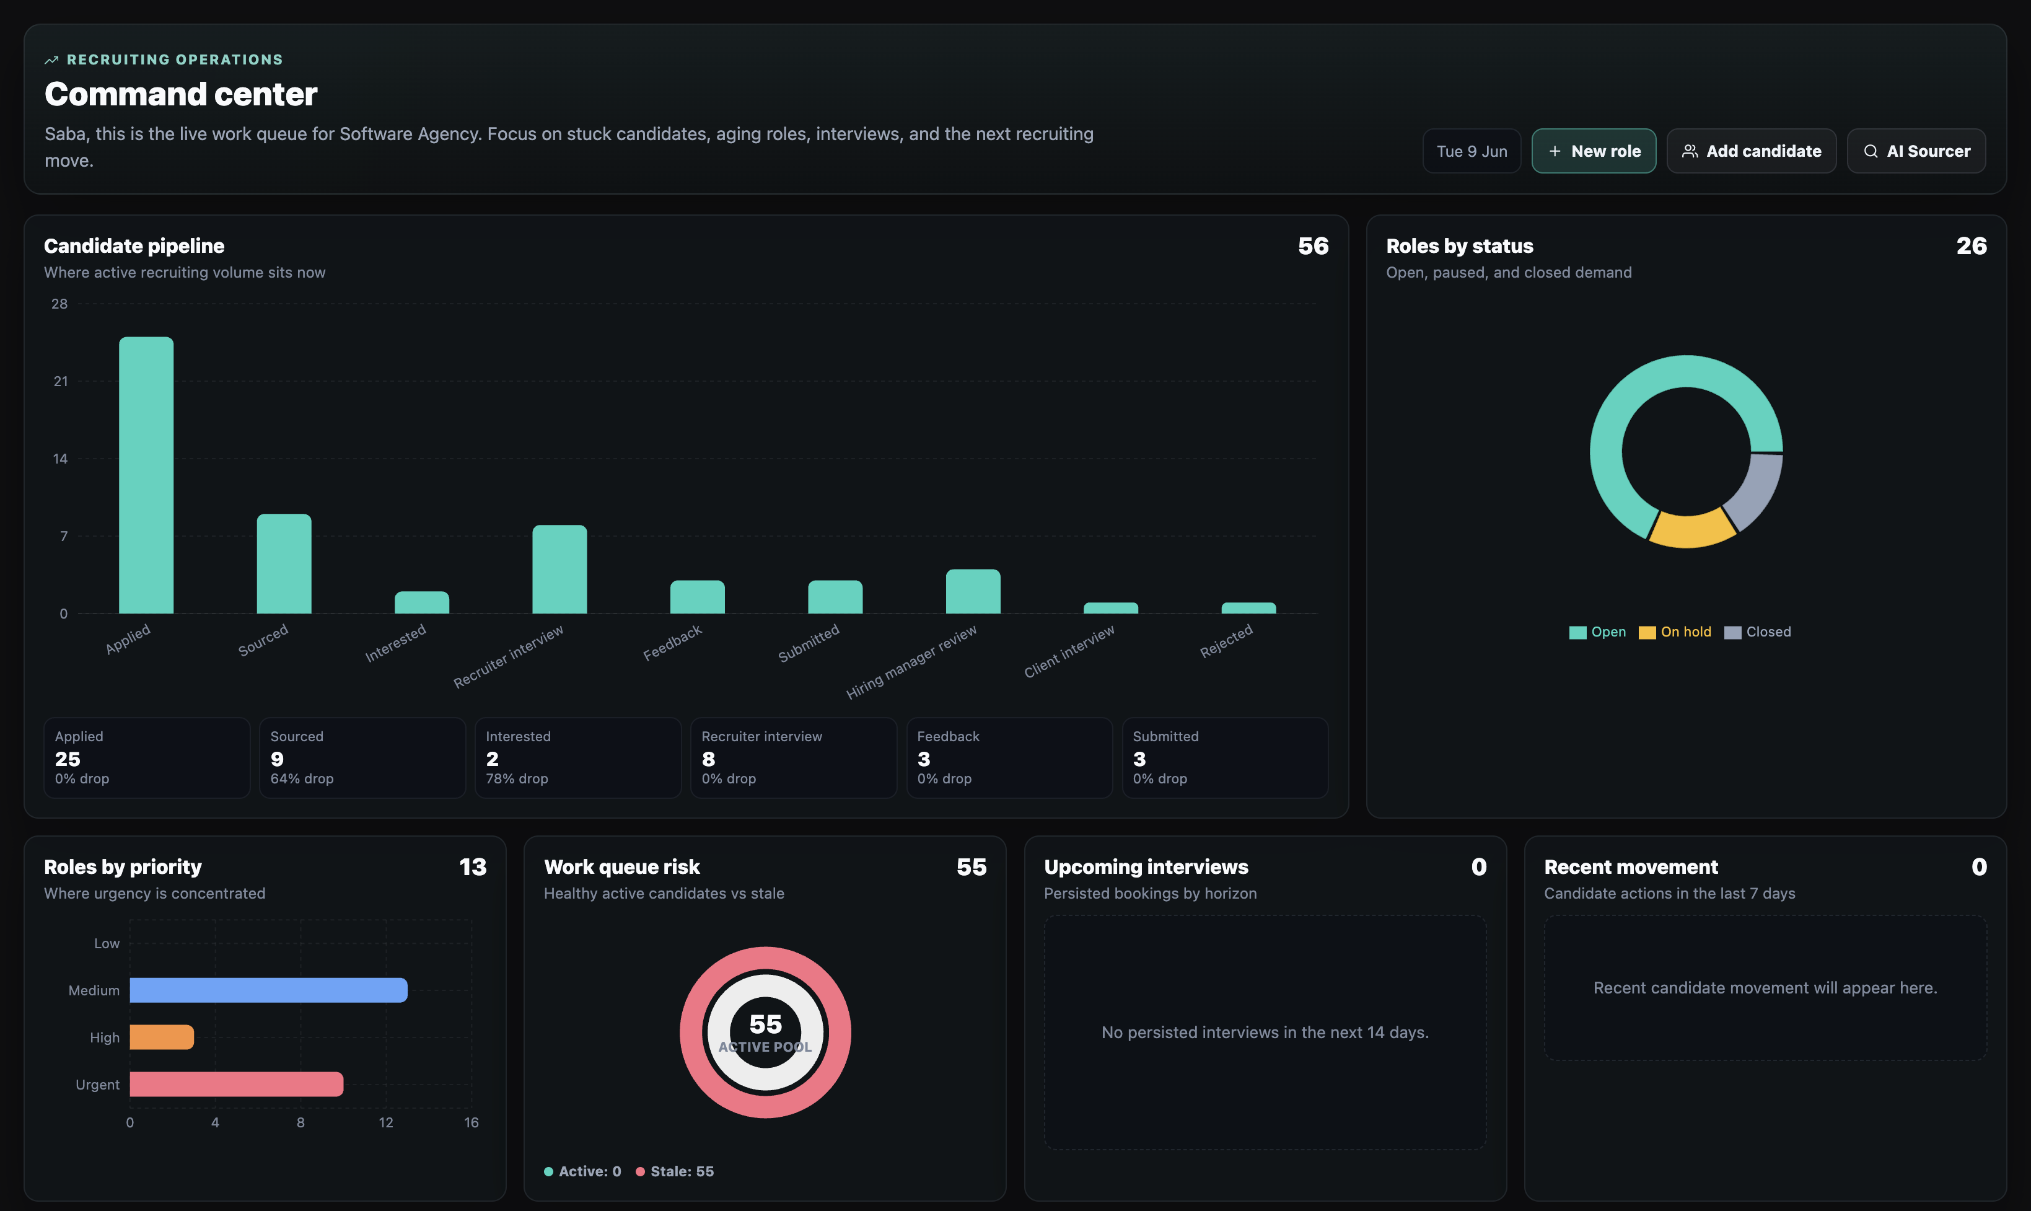2031x1211 pixels.
Task: Click the Stale: 55 legend item
Action: [x=675, y=1171]
